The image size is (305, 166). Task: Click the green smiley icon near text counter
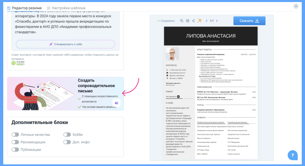tap(13, 63)
